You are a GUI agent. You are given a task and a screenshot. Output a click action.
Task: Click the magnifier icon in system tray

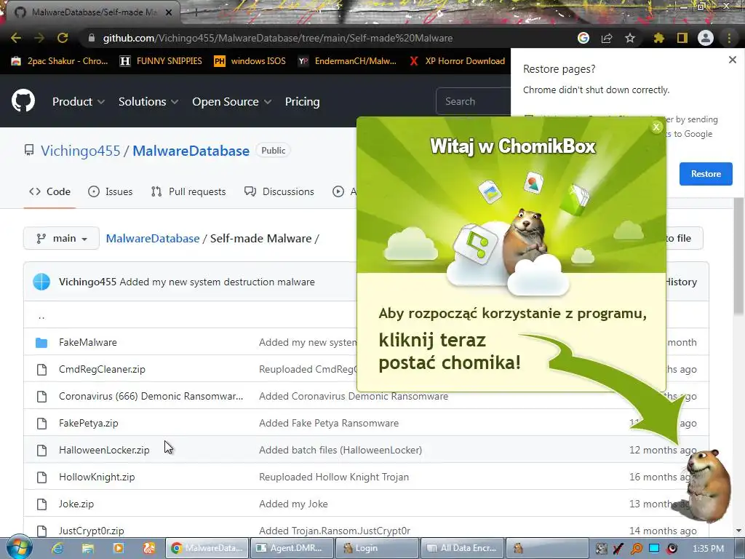pyautogui.click(x=636, y=549)
